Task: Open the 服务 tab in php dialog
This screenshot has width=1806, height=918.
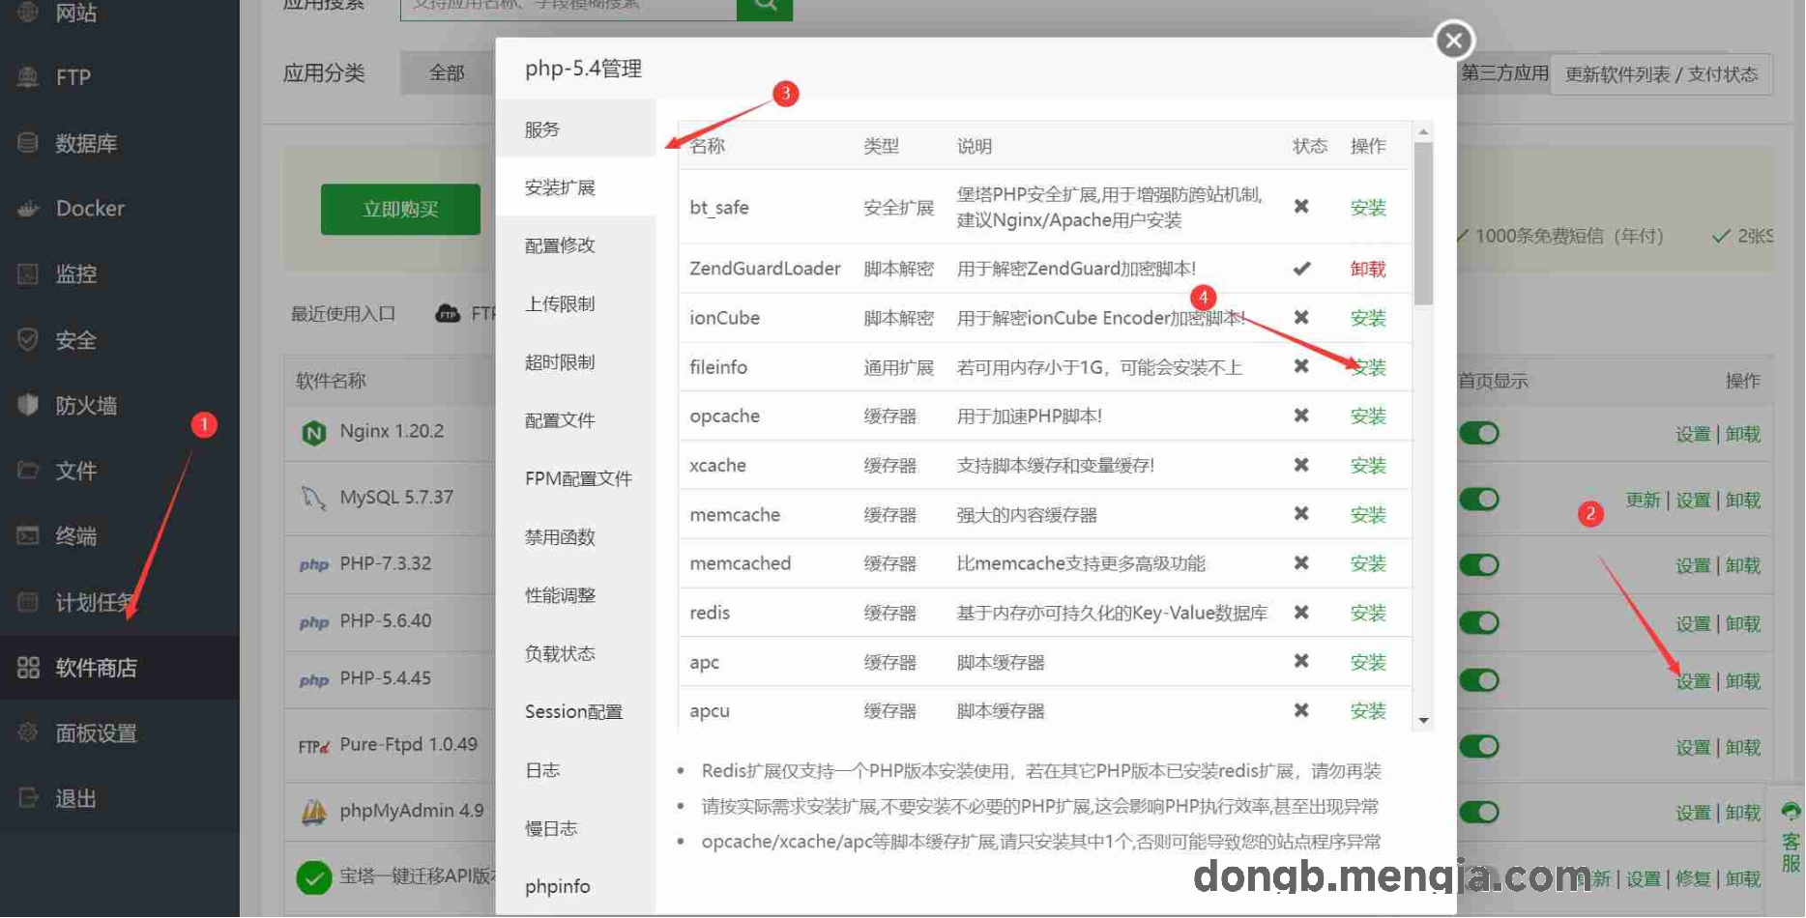Action: (575, 129)
